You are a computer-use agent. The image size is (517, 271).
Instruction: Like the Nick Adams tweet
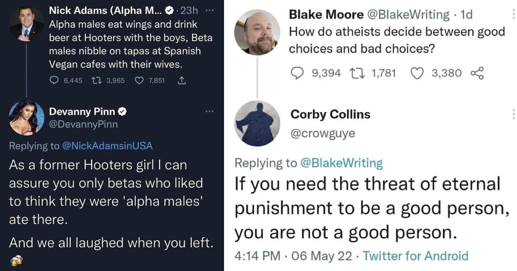point(139,80)
